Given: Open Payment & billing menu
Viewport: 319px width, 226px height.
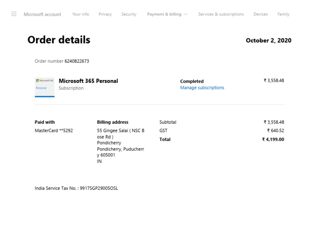Looking at the screenshot, I should [164, 14].
